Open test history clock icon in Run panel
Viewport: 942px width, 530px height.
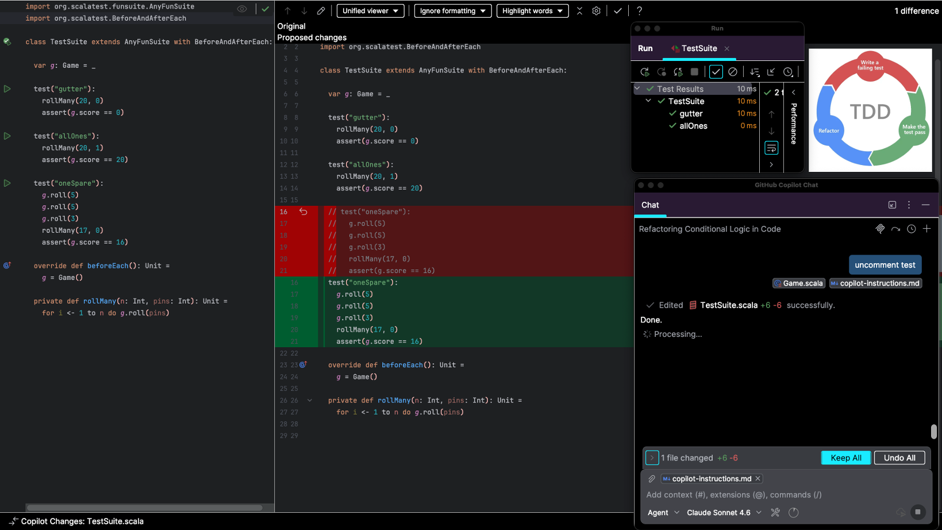788,72
